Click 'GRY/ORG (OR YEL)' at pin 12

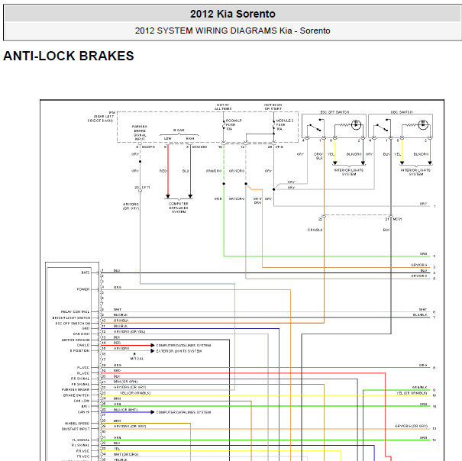pos(129,332)
